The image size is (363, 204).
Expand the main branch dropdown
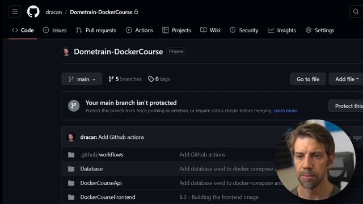click(82, 79)
